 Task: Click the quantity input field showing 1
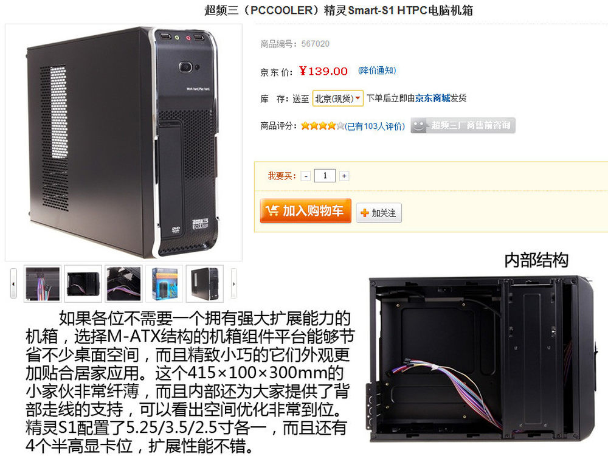click(x=325, y=176)
